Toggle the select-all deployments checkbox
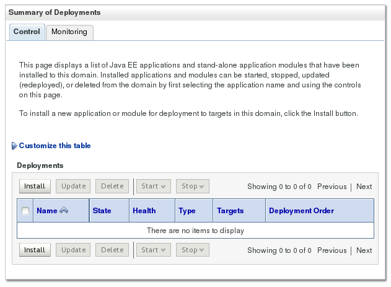 pos(25,211)
